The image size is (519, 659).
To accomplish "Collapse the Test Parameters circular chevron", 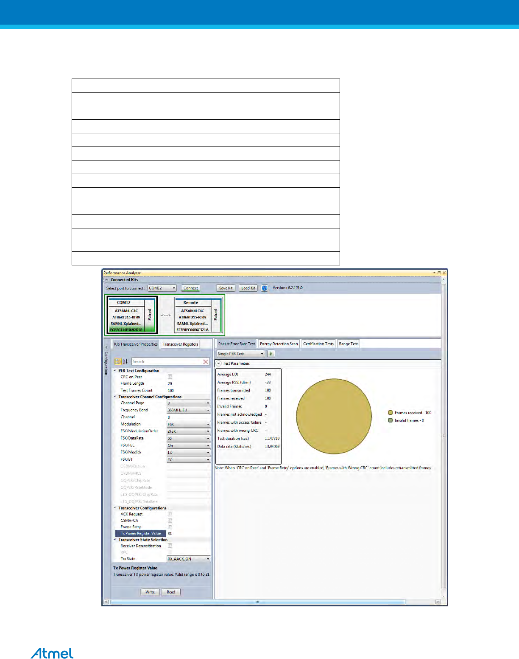I will click(219, 363).
